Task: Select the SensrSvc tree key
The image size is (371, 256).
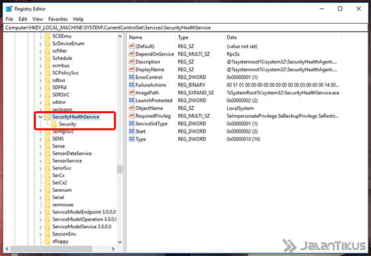Action: coord(62,168)
